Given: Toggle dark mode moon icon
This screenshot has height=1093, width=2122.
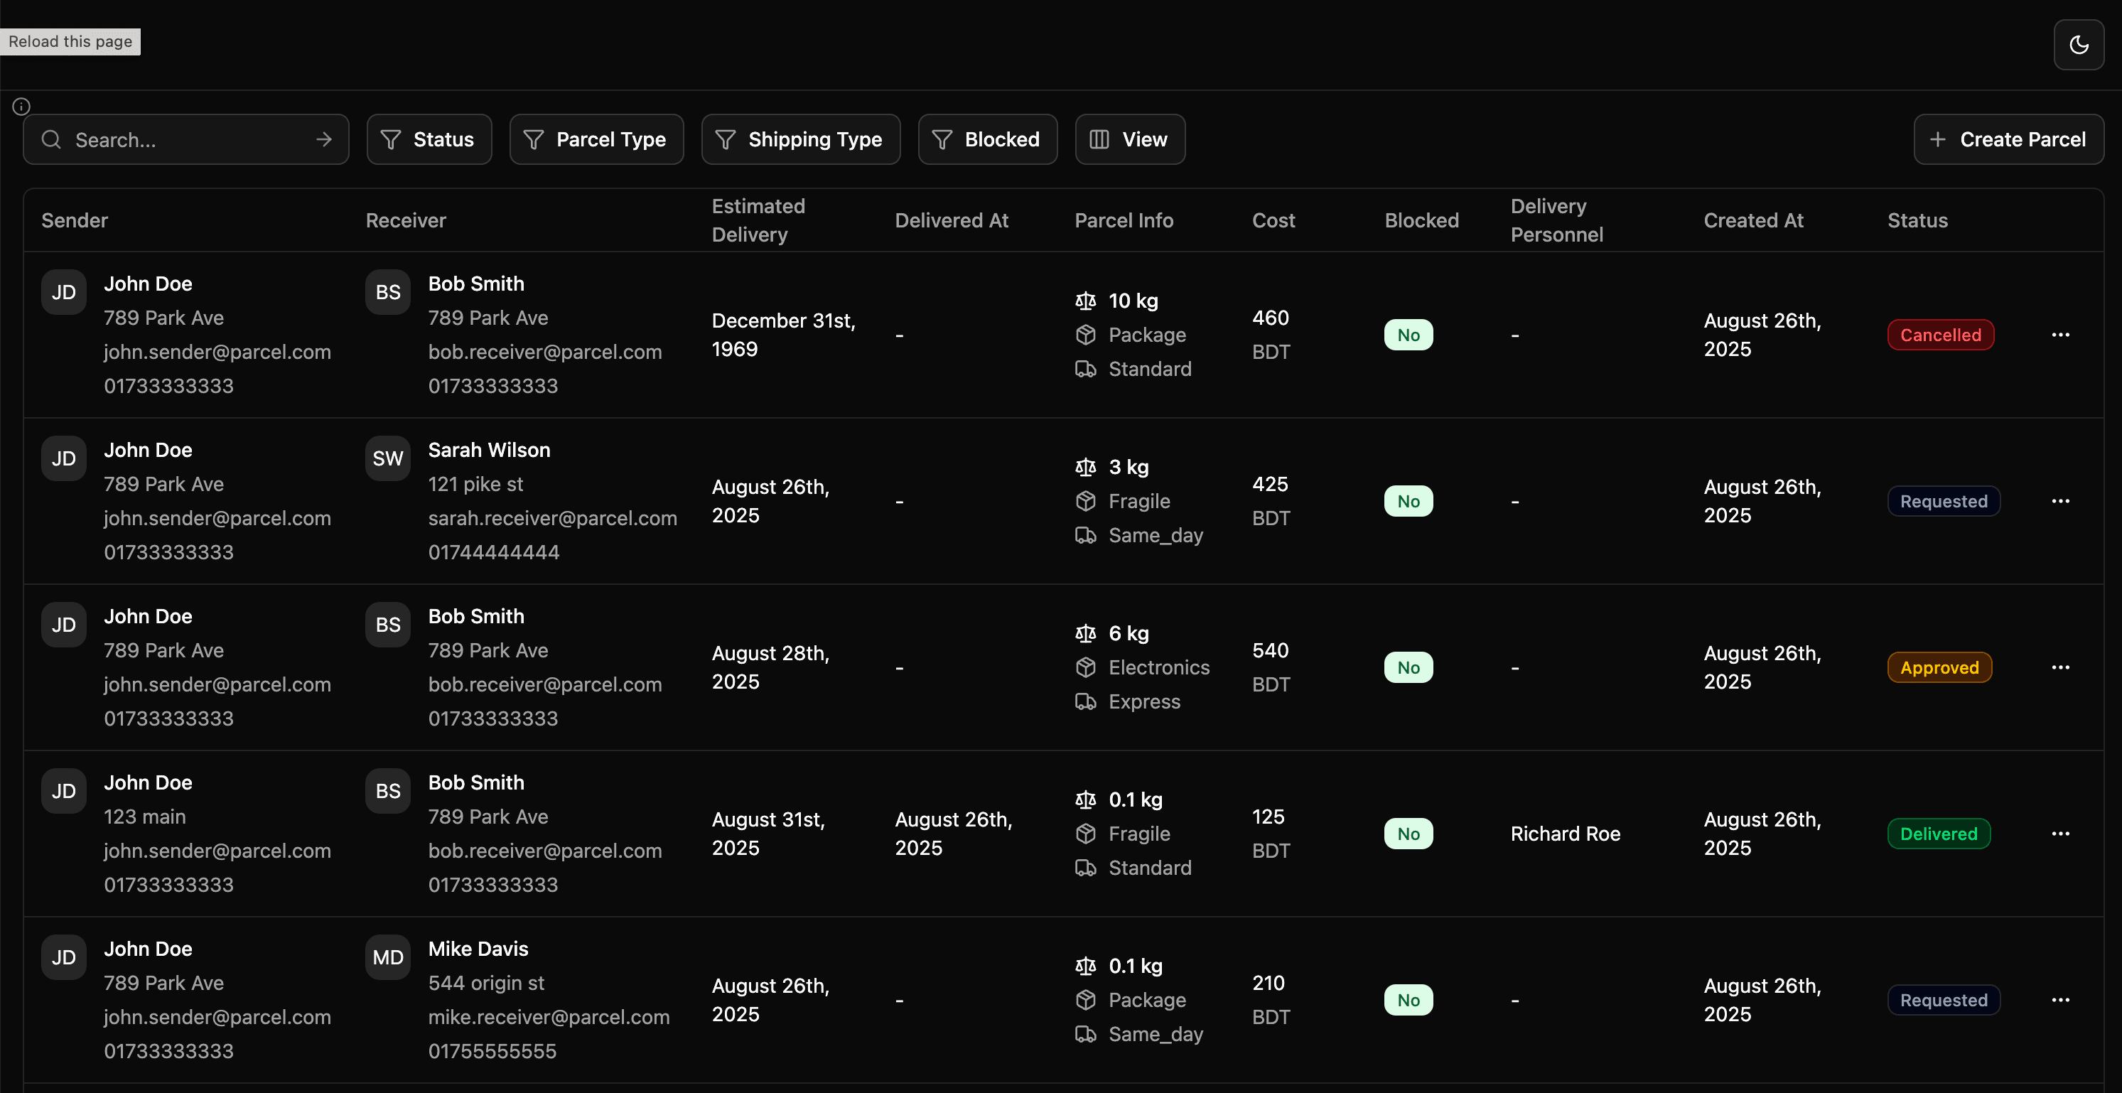Looking at the screenshot, I should tap(2077, 45).
